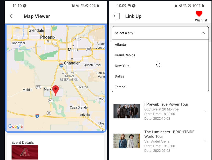The height and width of the screenshot is (160, 212).
Task: Tap the Casa Grande label on the map
Action: point(79,108)
